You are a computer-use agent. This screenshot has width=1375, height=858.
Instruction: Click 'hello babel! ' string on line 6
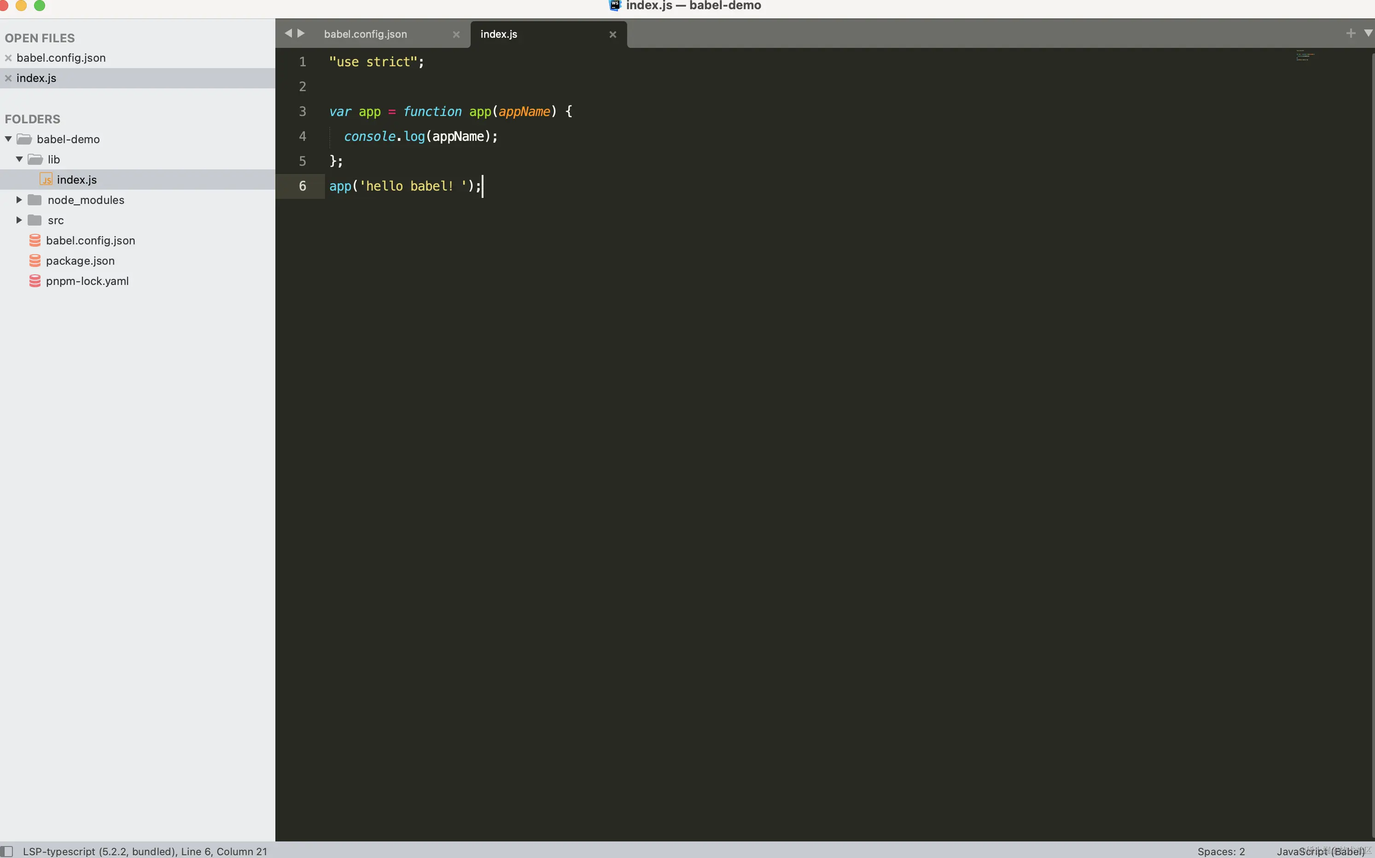(414, 186)
